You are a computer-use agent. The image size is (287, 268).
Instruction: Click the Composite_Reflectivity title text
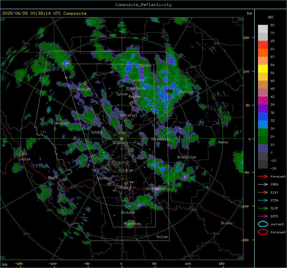[143, 5]
